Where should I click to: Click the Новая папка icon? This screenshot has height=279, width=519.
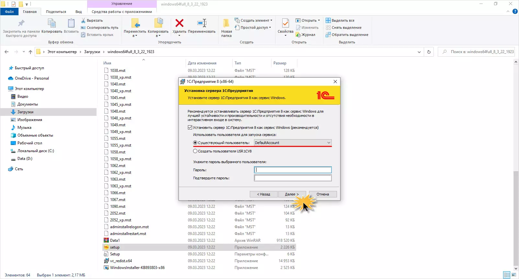click(226, 23)
